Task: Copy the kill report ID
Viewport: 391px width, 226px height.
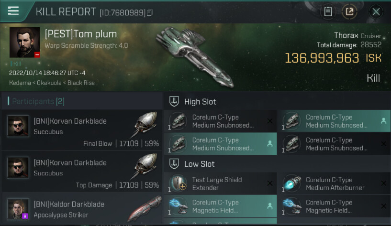Action: pyautogui.click(x=150, y=13)
